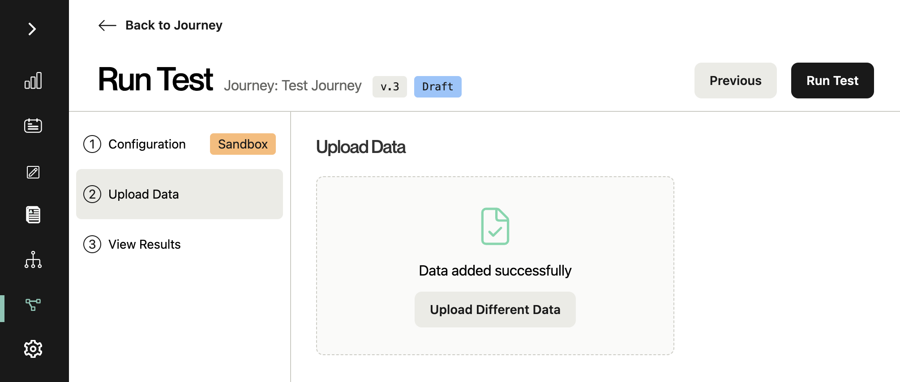Click the back arrow icon
Screen dimensions: 900x382
107,25
